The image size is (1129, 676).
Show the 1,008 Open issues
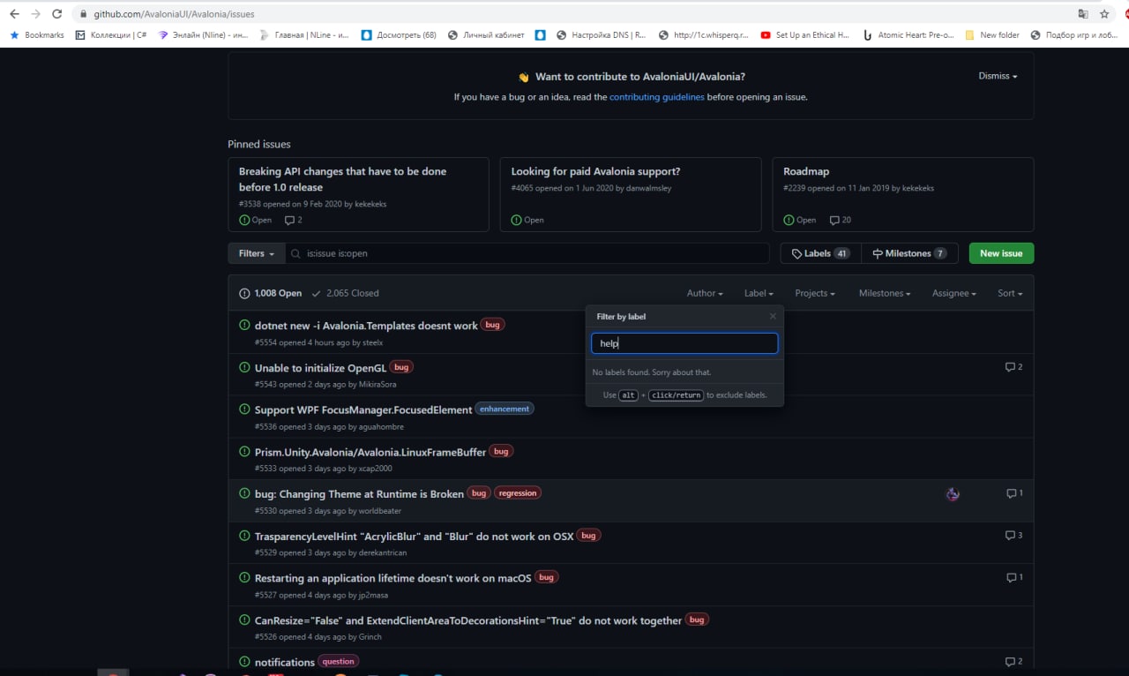point(271,293)
